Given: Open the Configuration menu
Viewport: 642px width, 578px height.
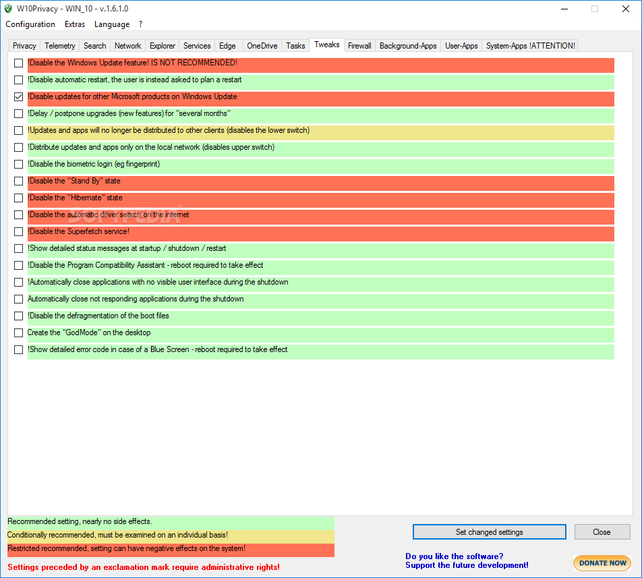Looking at the screenshot, I should 30,24.
